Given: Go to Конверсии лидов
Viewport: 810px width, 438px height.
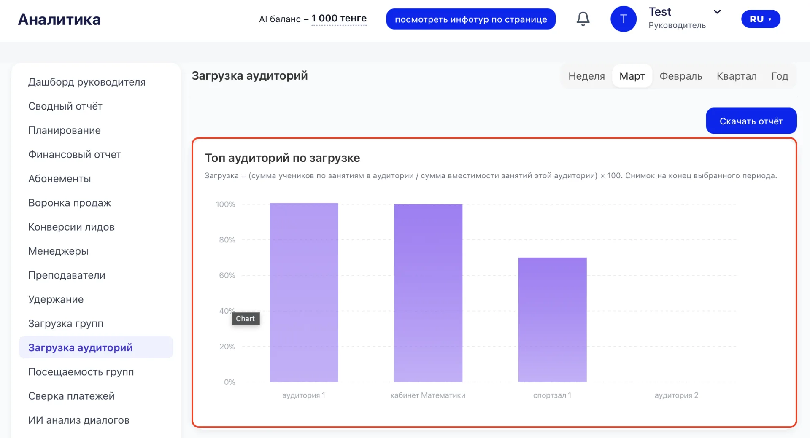Looking at the screenshot, I should pos(71,227).
